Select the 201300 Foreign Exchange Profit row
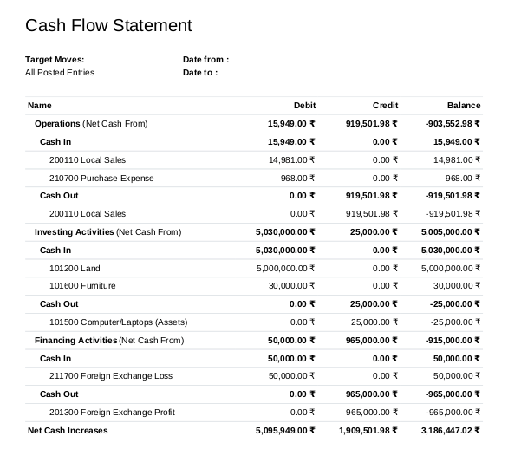This screenshot has height=462, width=508. pos(254,412)
